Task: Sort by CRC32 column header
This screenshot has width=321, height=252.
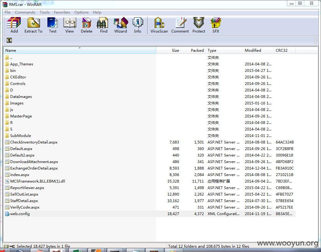Action: [x=284, y=51]
